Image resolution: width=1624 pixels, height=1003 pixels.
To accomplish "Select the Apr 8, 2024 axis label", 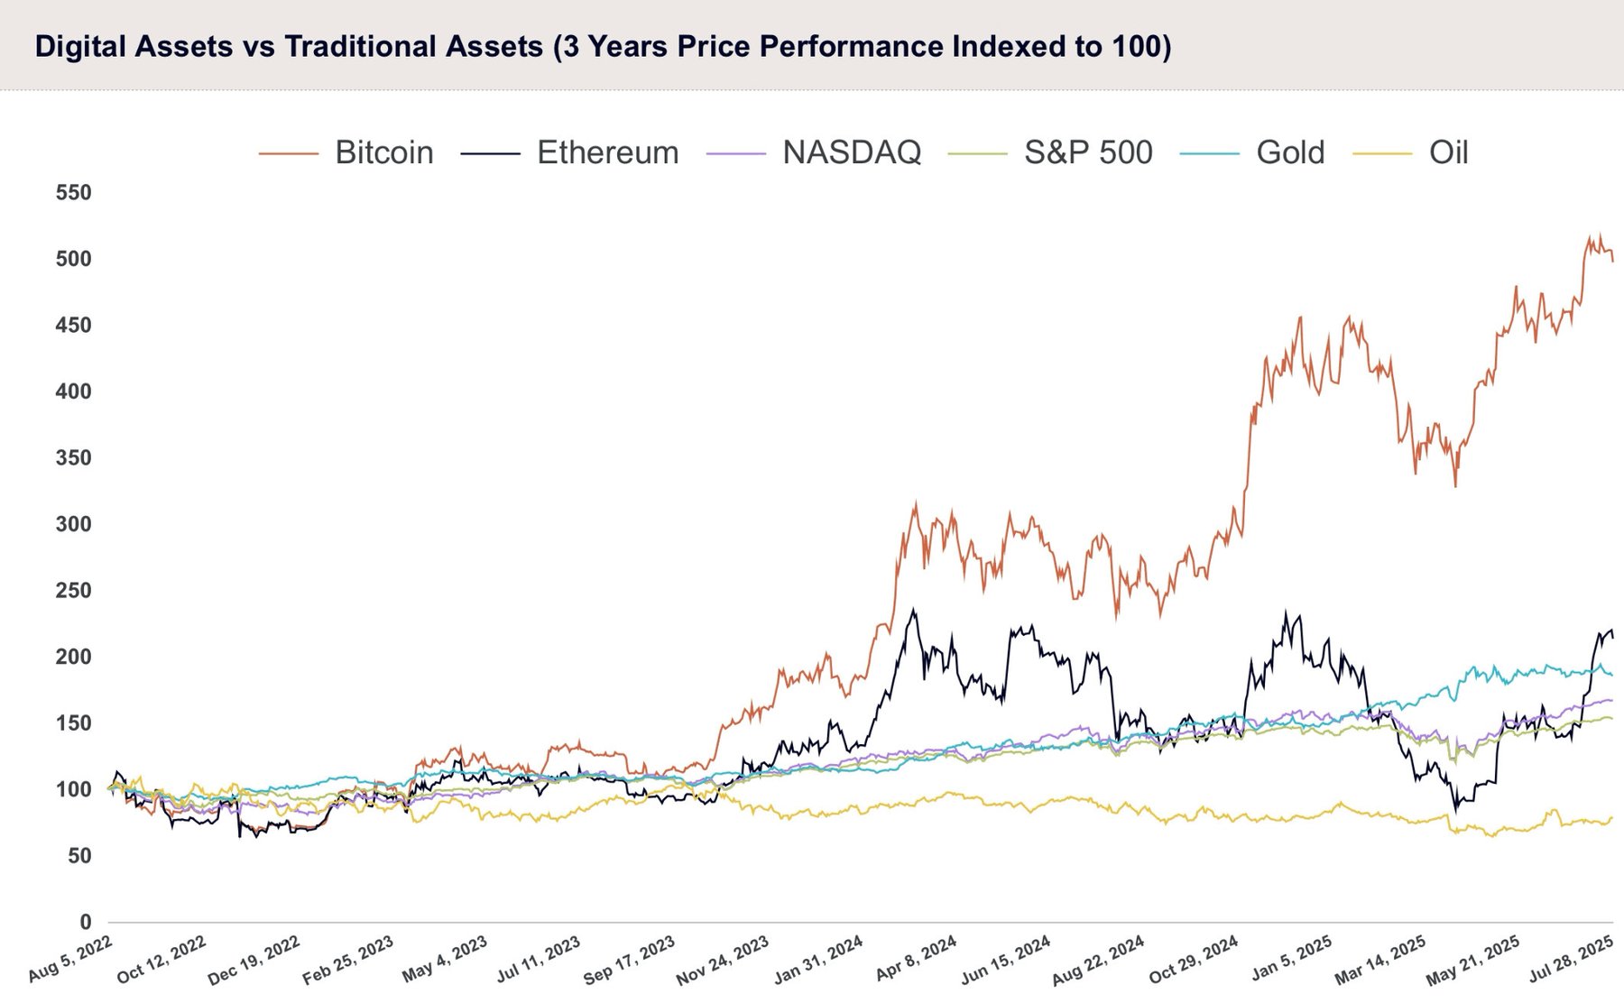I will 916,959.
